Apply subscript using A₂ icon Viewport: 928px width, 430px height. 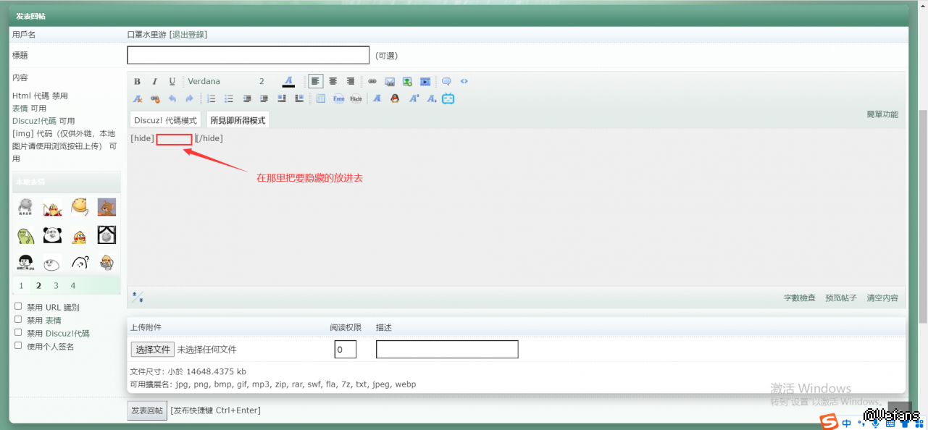coord(431,98)
